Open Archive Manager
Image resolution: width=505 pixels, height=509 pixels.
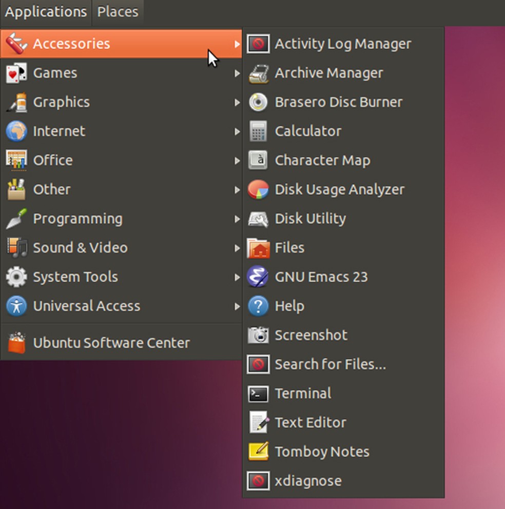(329, 73)
